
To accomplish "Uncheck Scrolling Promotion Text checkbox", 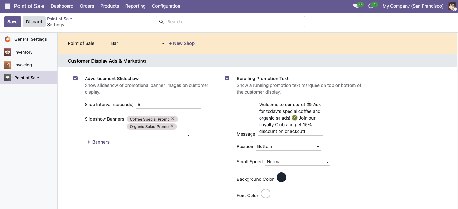I will pos(227,78).
